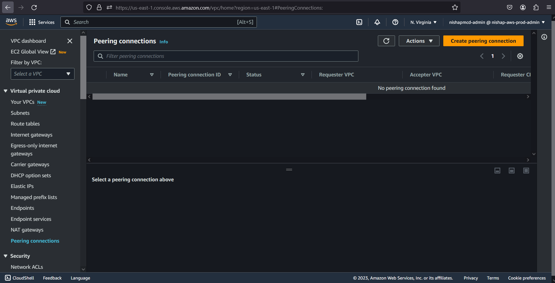Click the AWS logo home icon
This screenshot has height=283, width=555.
[11, 22]
